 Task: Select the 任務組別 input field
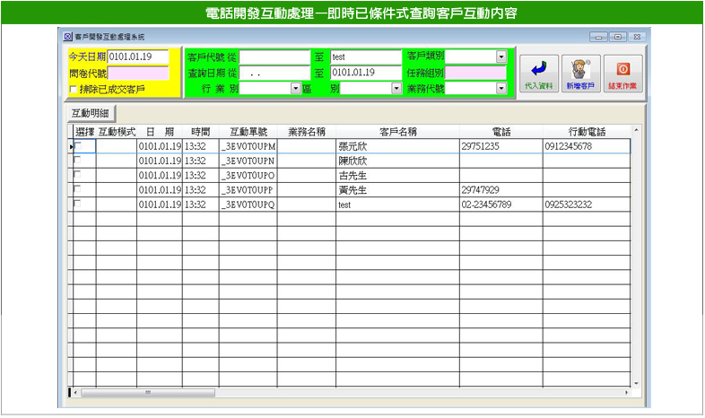(x=475, y=73)
